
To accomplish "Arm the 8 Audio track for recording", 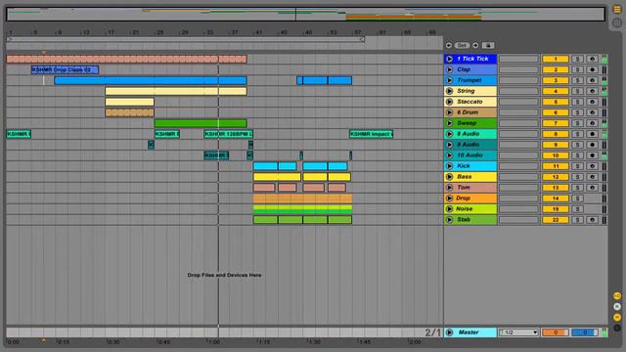I will [592, 134].
